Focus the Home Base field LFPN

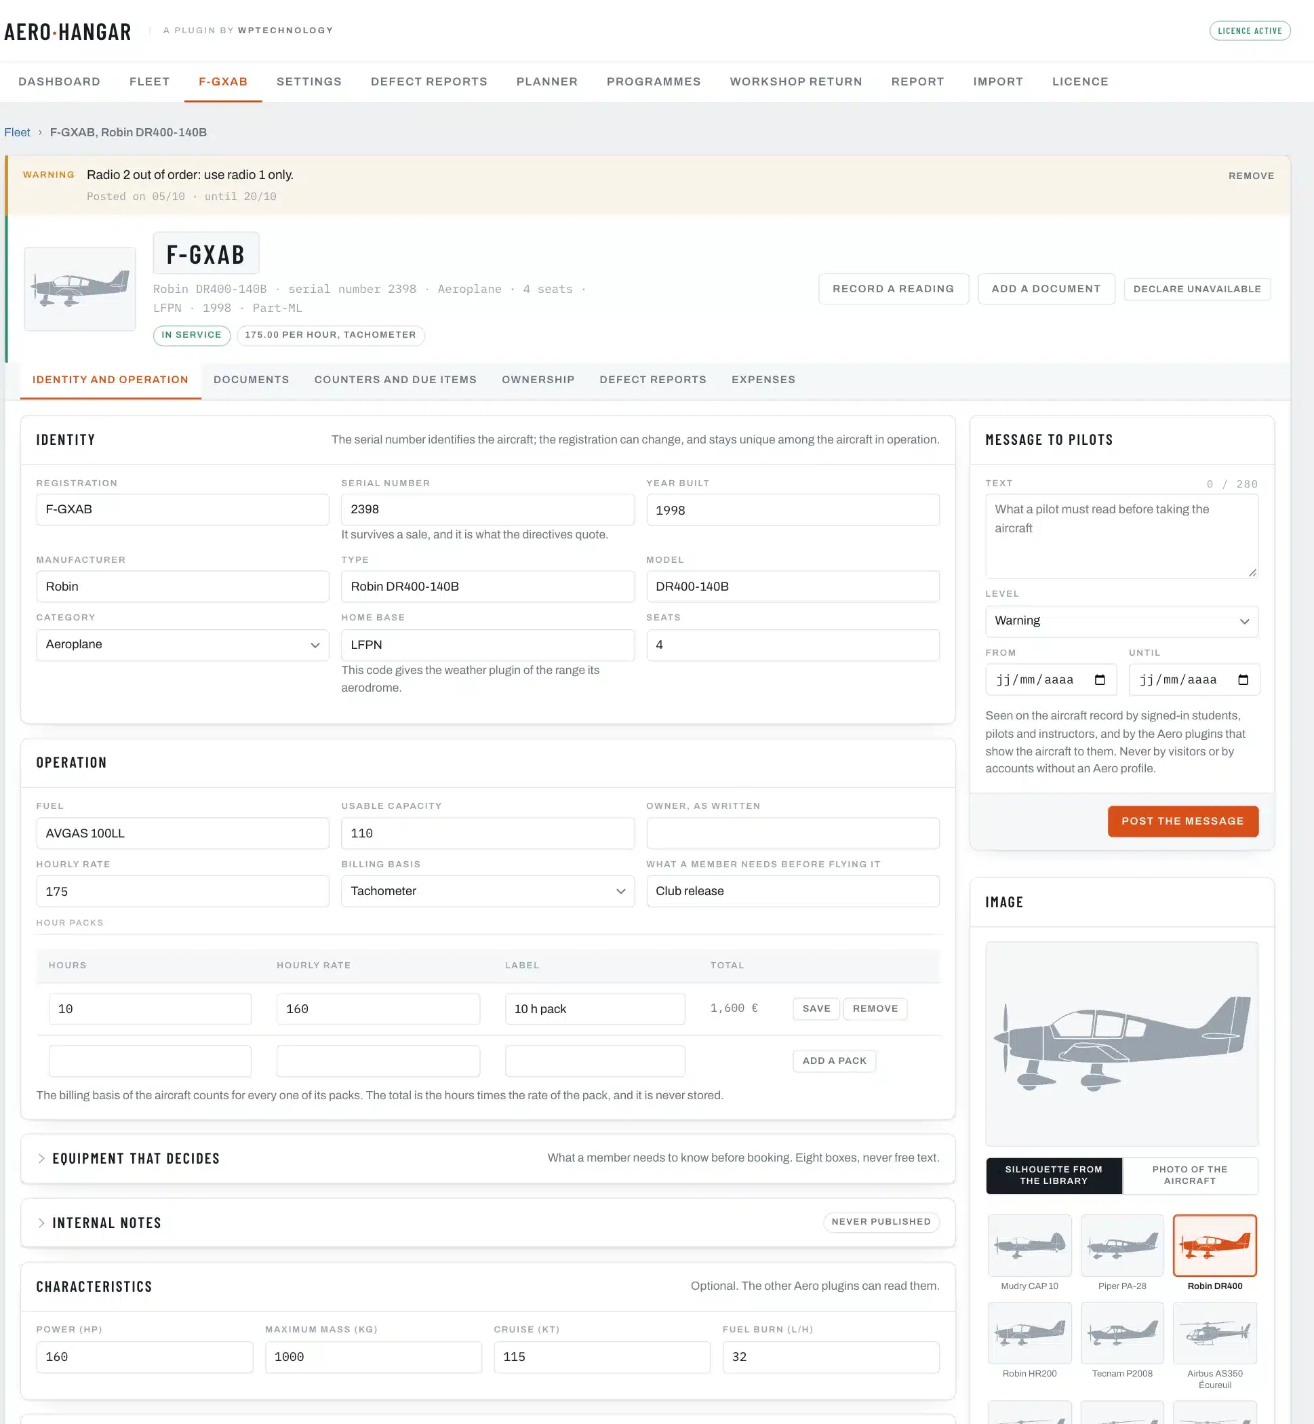pyautogui.click(x=487, y=645)
